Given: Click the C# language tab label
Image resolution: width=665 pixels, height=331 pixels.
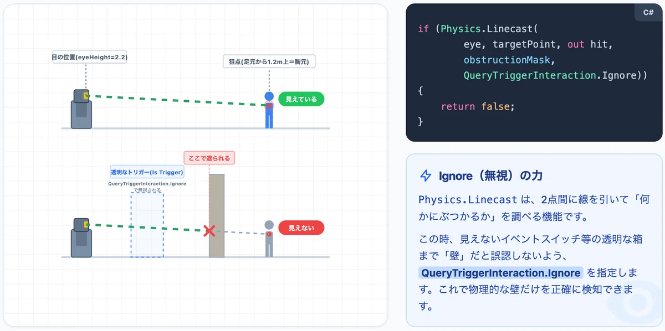Looking at the screenshot, I should tap(648, 12).
